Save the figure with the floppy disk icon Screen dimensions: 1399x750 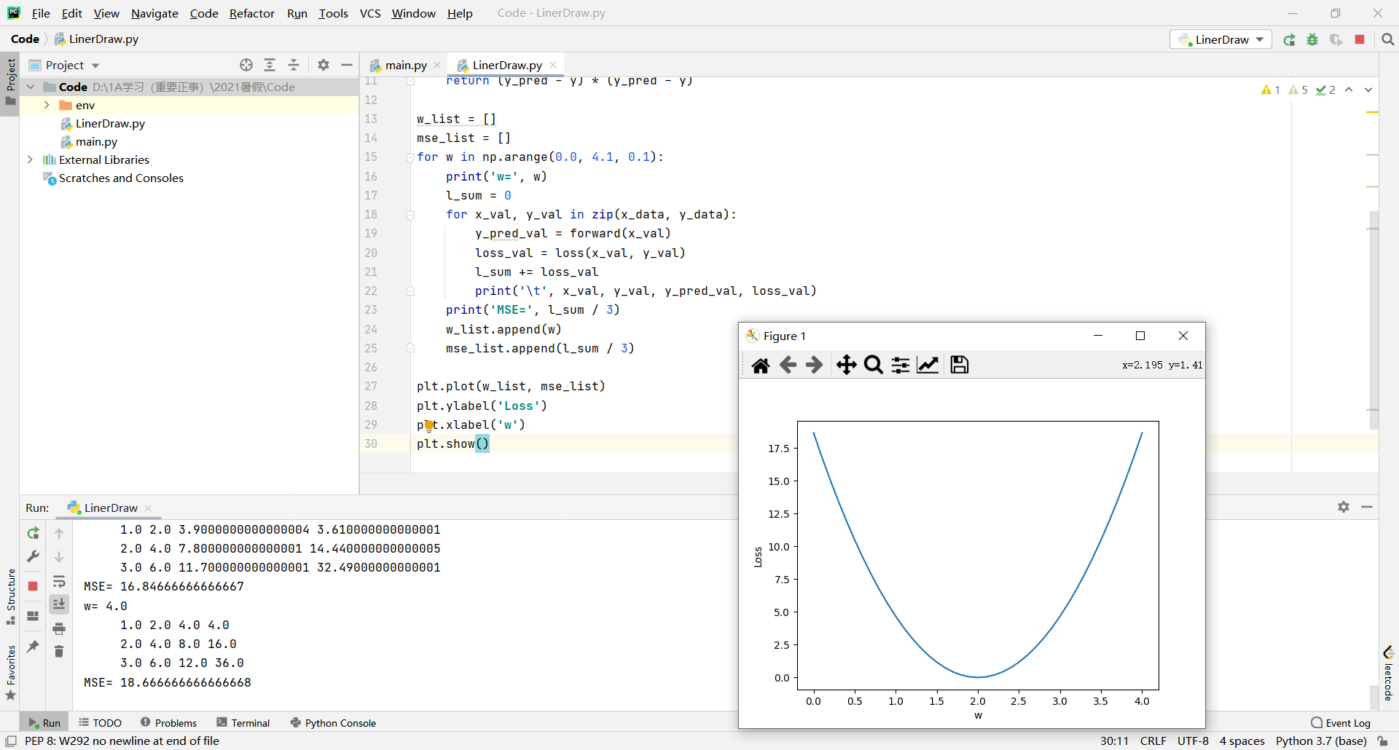click(x=960, y=365)
